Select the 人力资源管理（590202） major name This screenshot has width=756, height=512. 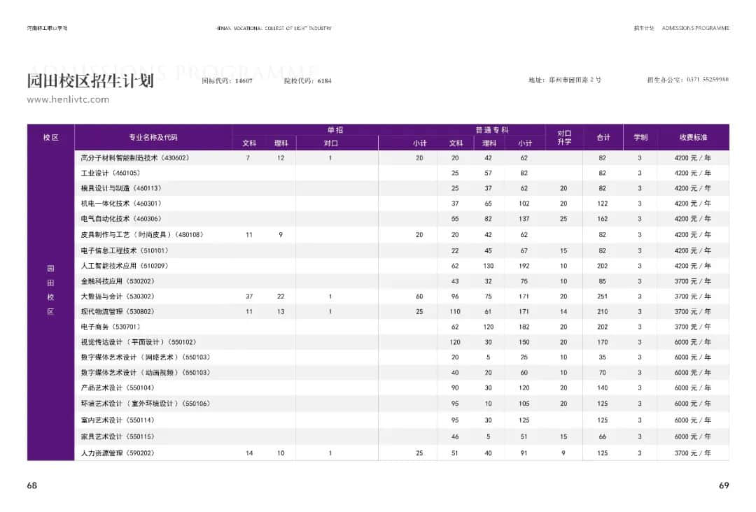(118, 453)
